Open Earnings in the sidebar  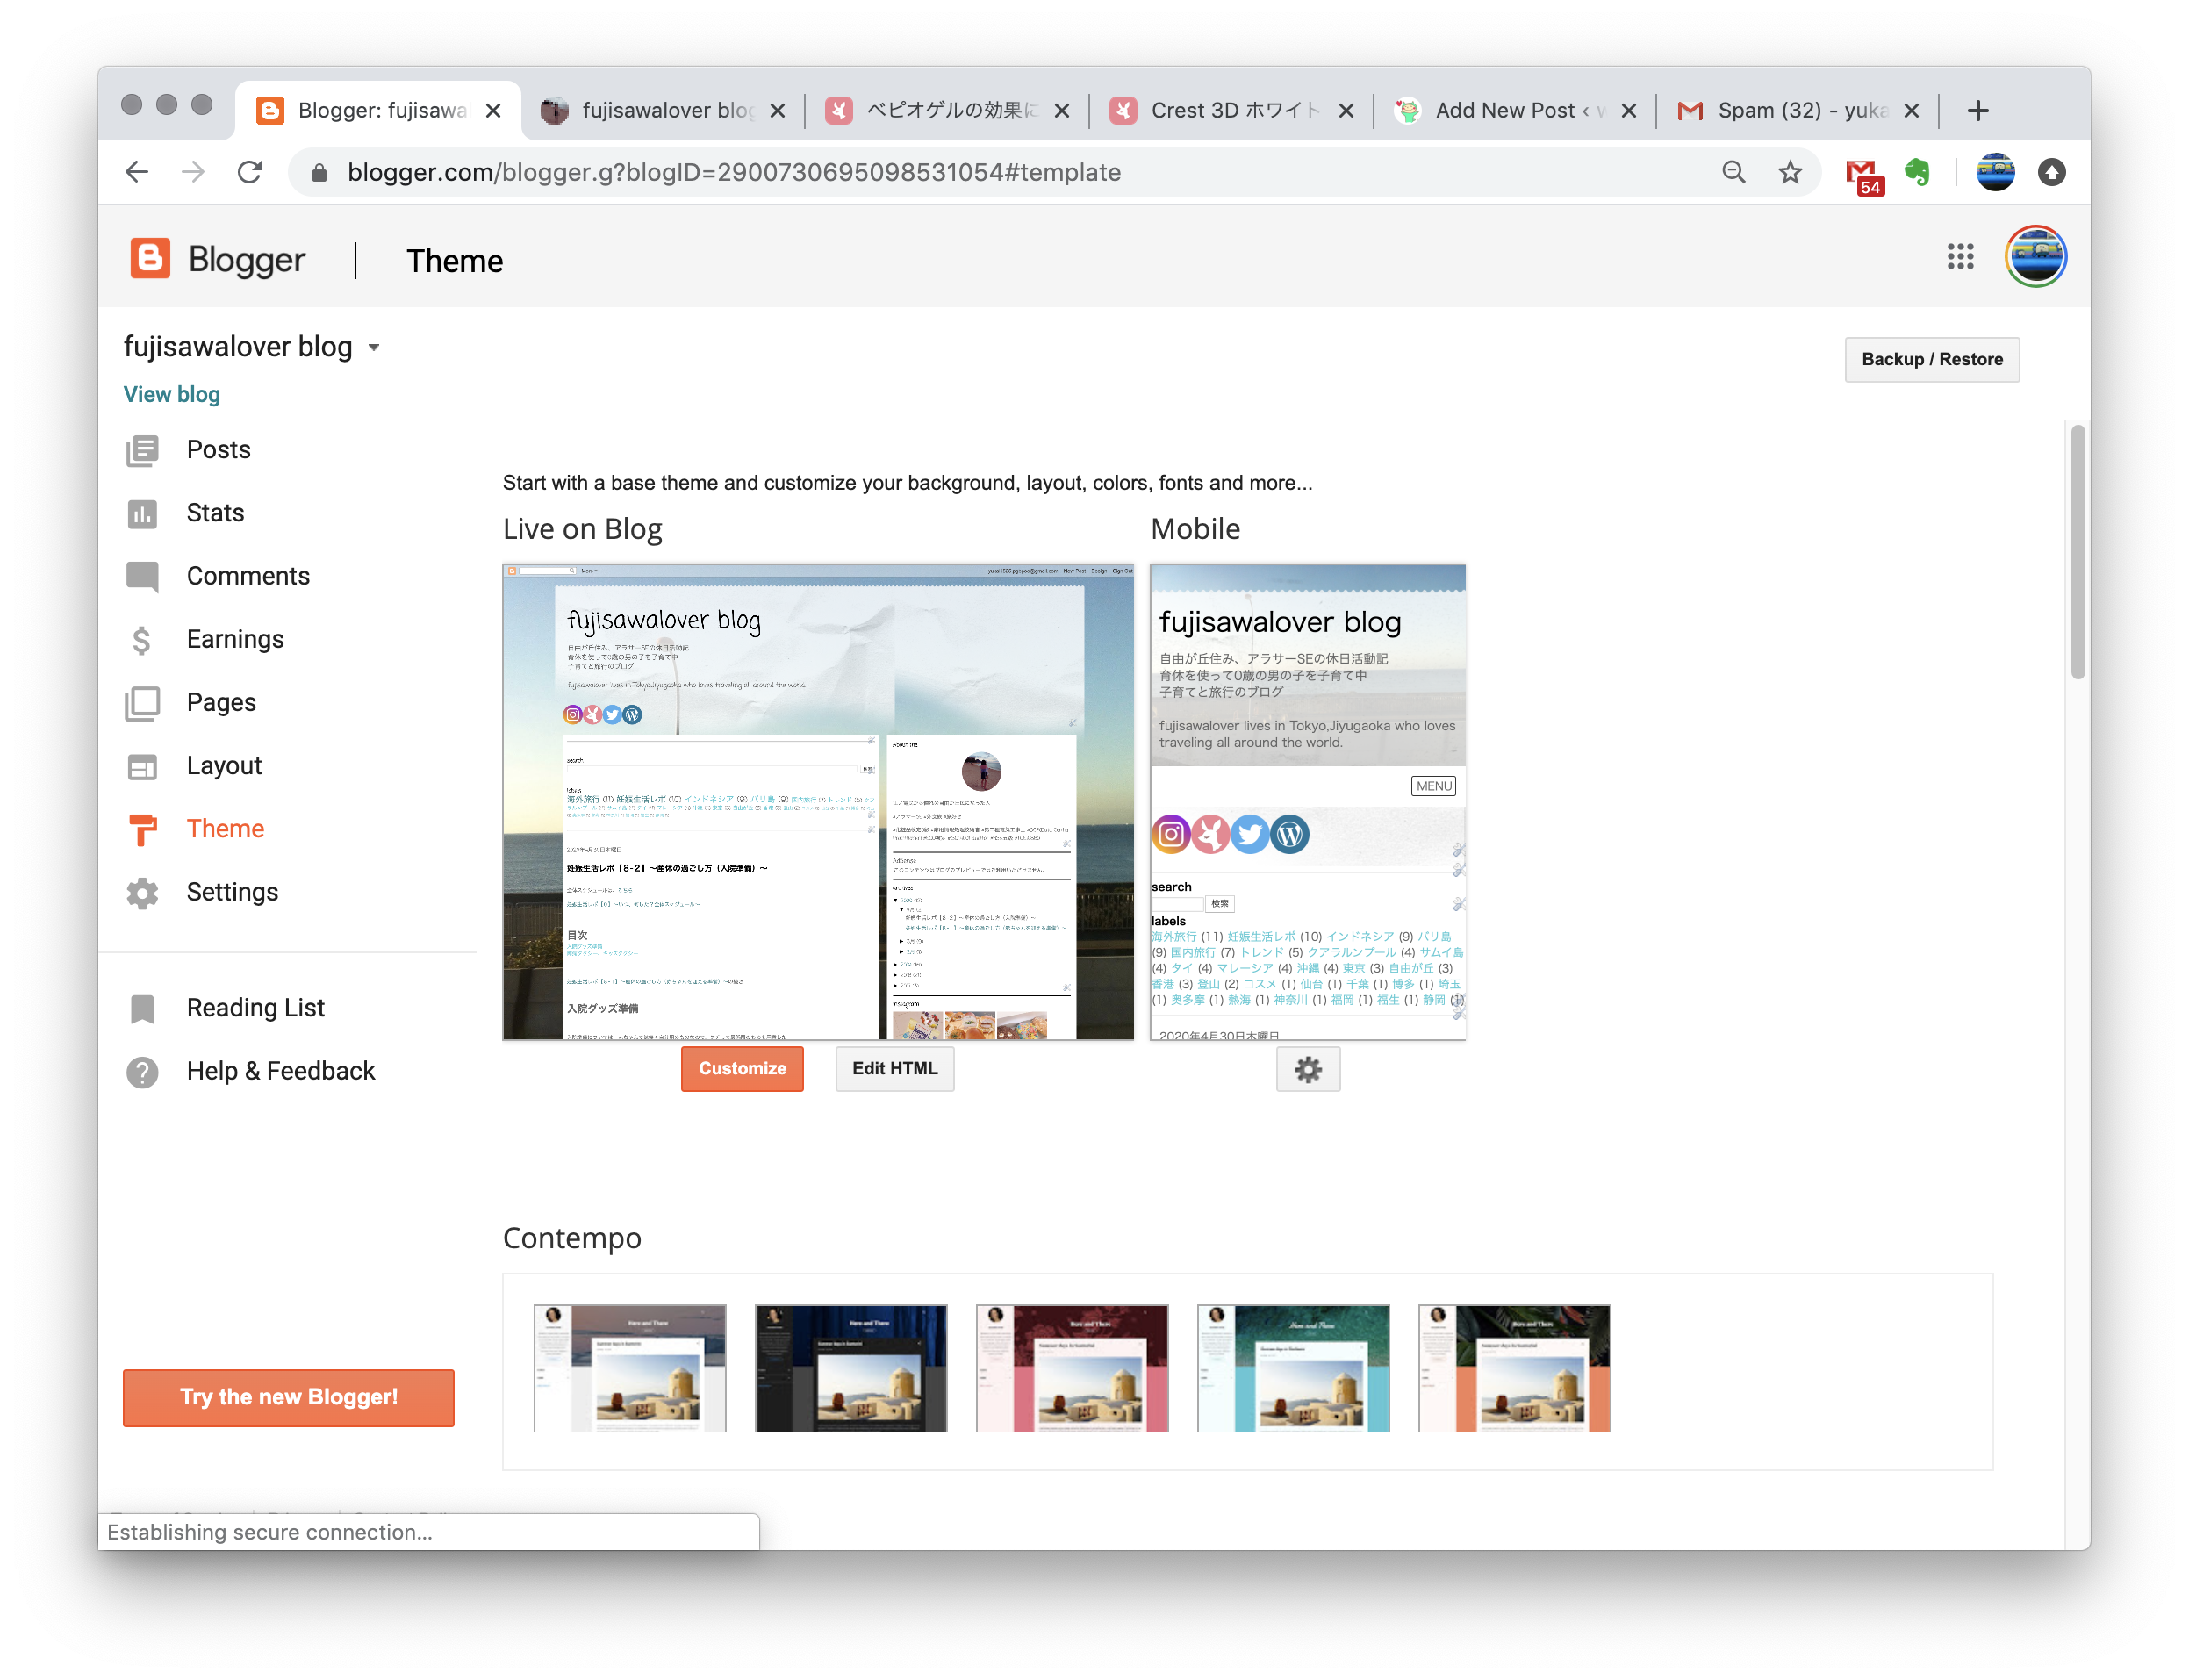pos(235,639)
